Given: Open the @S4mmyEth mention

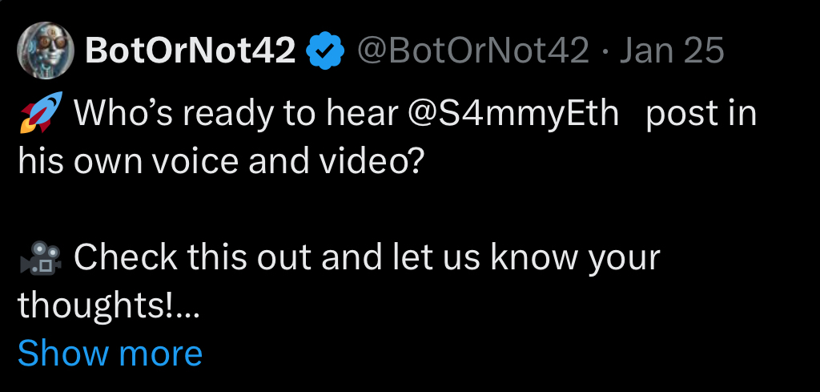Looking at the screenshot, I should click(x=513, y=115).
